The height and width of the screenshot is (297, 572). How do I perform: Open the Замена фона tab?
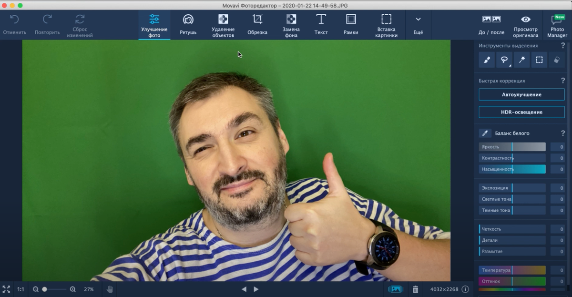pos(291,26)
